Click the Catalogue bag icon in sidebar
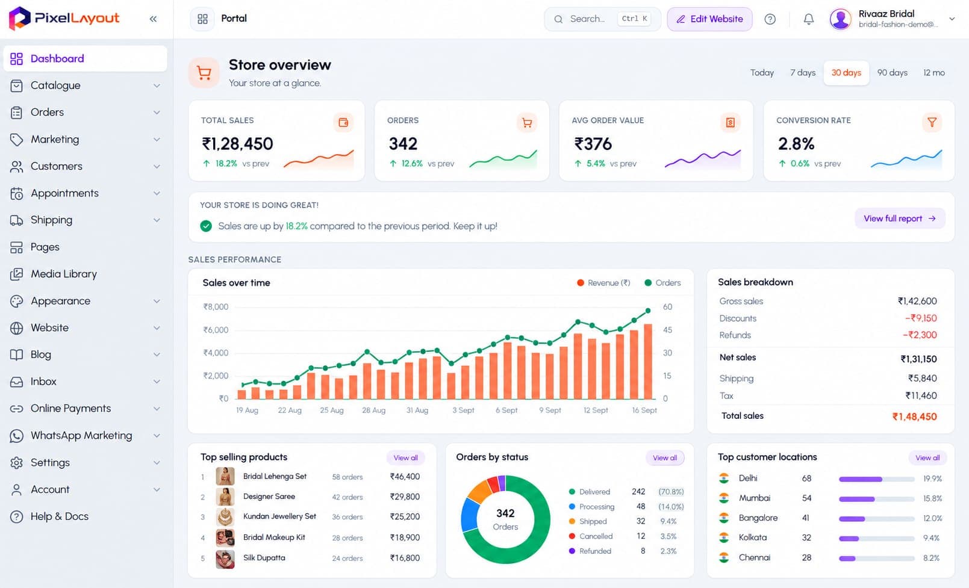The height and width of the screenshot is (588, 969). [x=17, y=85]
